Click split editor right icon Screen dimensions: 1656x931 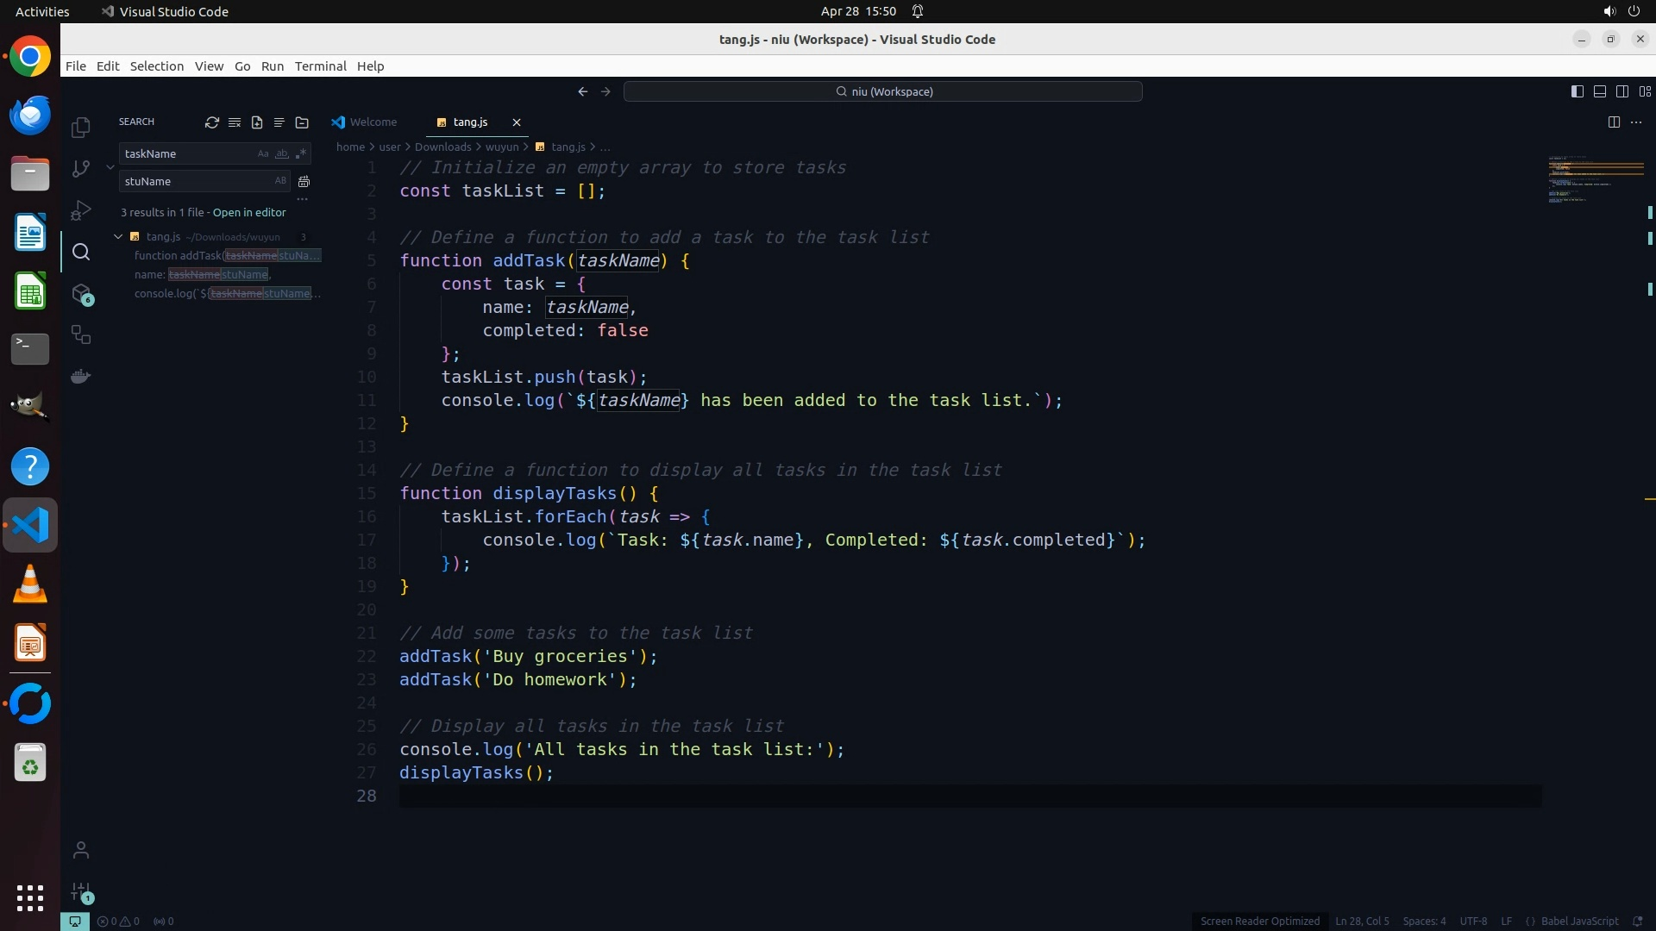(1614, 122)
